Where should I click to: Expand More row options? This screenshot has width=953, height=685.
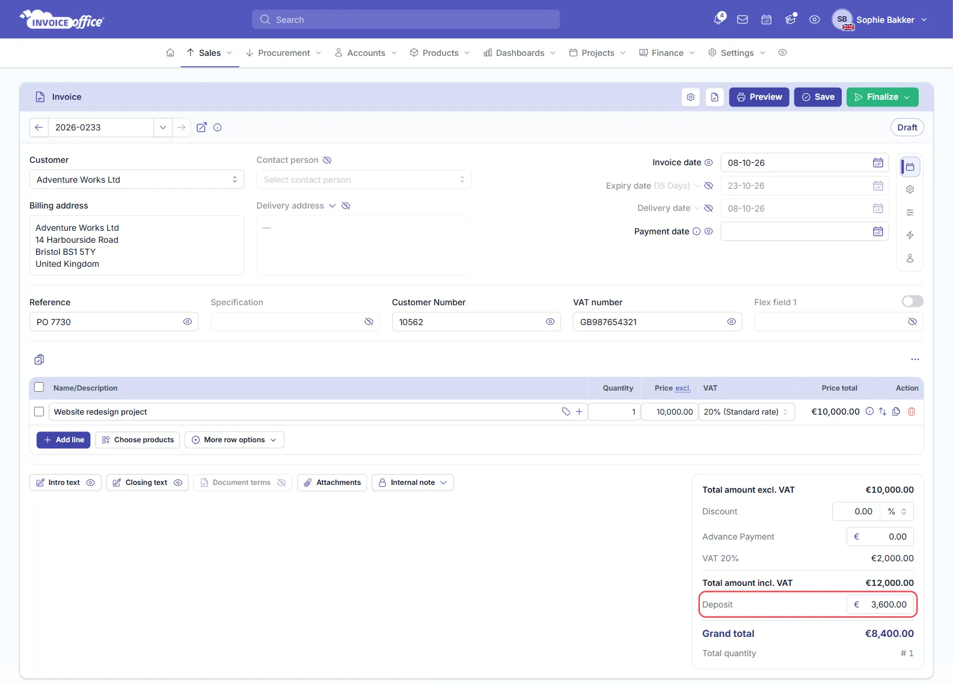(234, 440)
